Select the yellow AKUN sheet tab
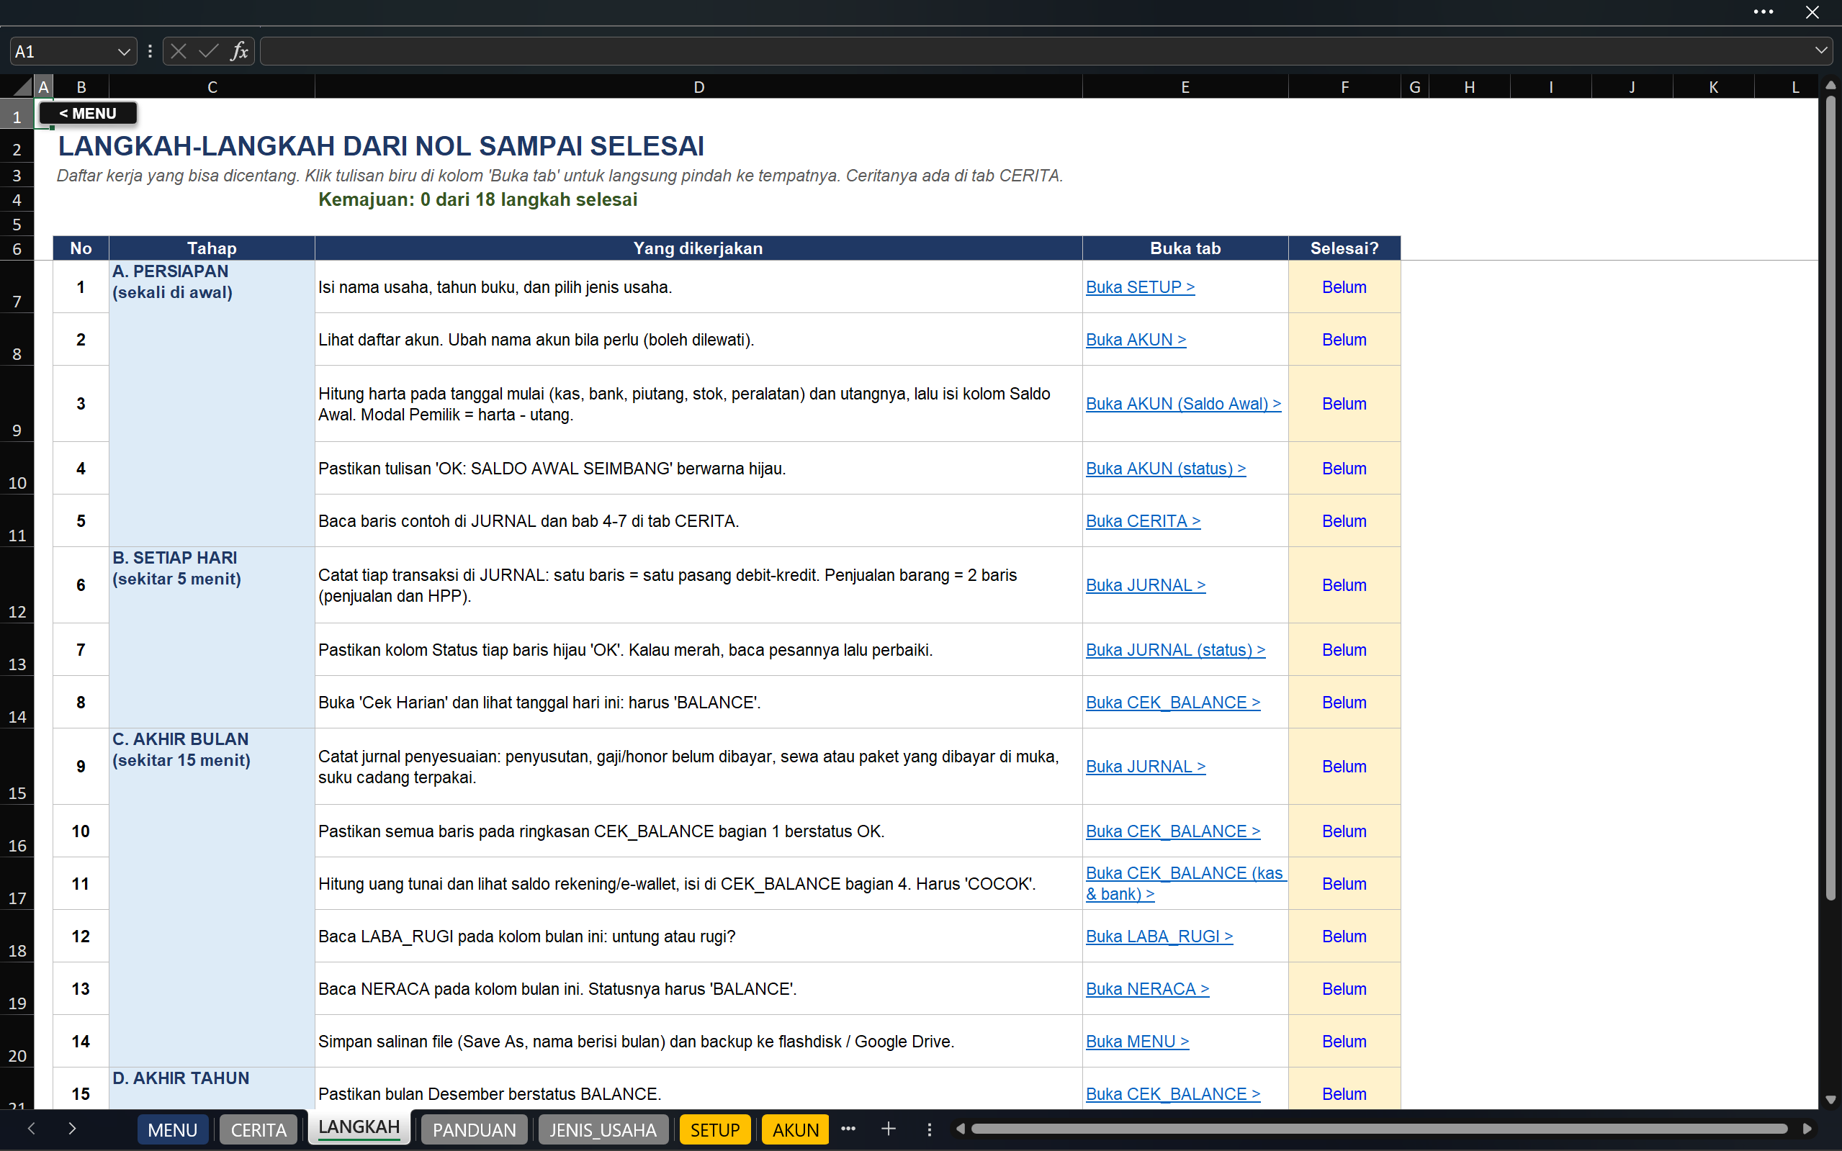This screenshot has width=1842, height=1151. pyautogui.click(x=796, y=1129)
